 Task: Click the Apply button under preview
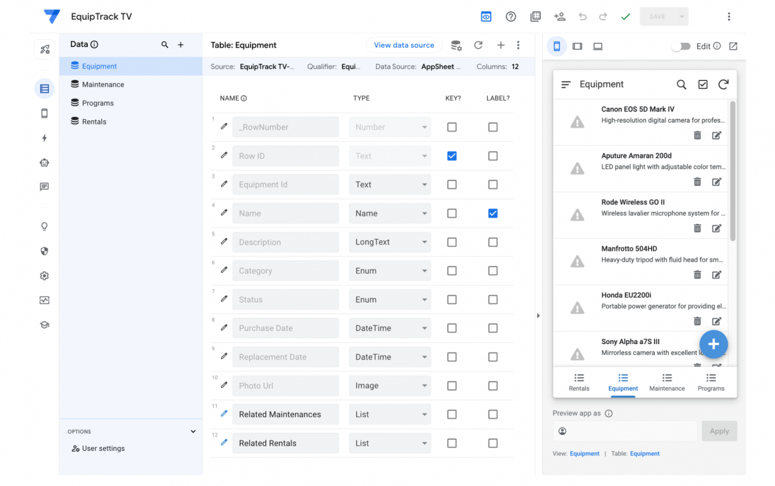click(x=719, y=431)
